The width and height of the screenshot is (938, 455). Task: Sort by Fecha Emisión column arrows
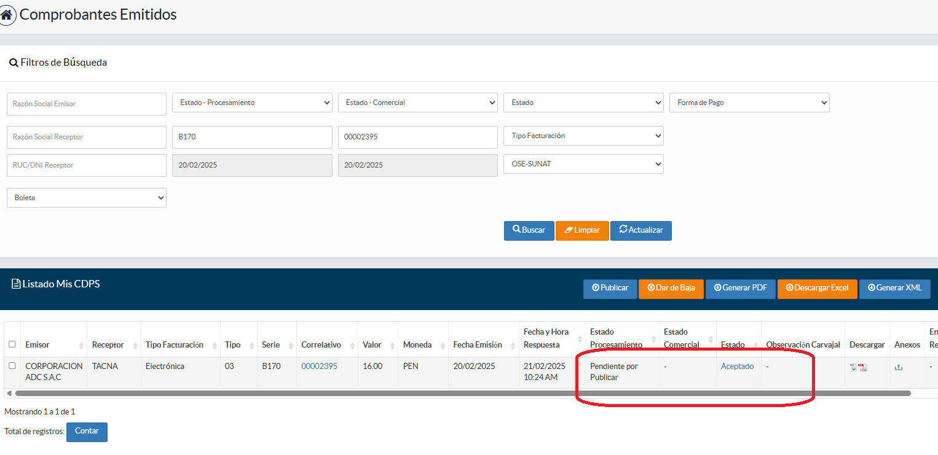[x=513, y=345]
